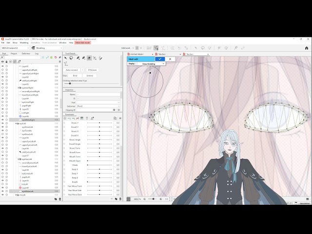This screenshot has height=234, width=312.
Task: Choose the add vertex pen tool
Action: tap(78, 58)
